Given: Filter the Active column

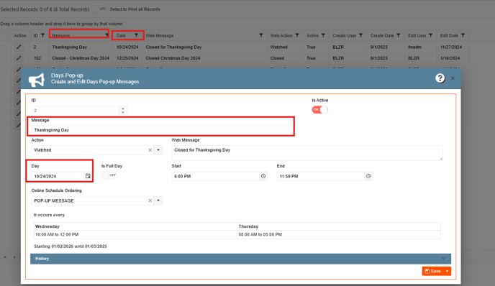Looking at the screenshot, I should 323,35.
